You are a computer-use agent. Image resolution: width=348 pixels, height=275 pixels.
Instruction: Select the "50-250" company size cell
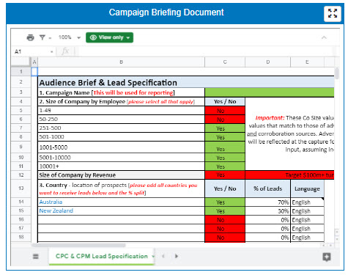point(121,120)
